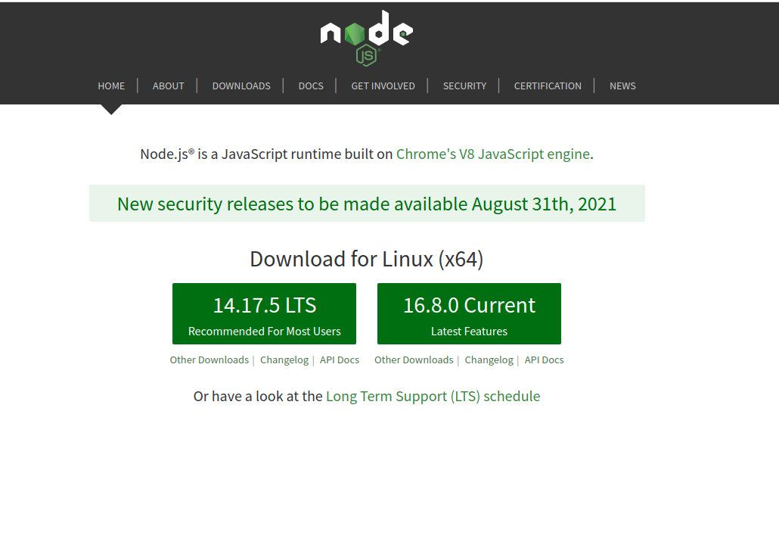Image resolution: width=779 pixels, height=548 pixels.
Task: Open API Docs for the Current version
Action: pyautogui.click(x=545, y=360)
